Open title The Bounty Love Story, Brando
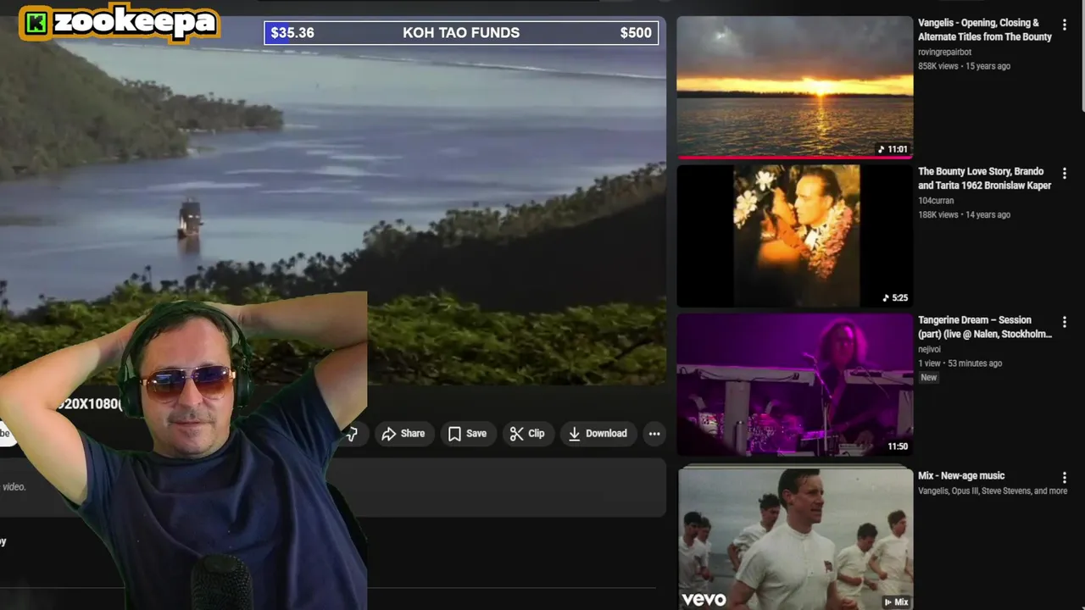The width and height of the screenshot is (1085, 610). tap(985, 178)
